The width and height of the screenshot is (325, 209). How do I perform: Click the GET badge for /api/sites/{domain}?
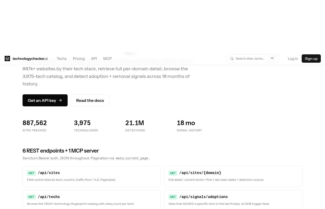click(173, 173)
